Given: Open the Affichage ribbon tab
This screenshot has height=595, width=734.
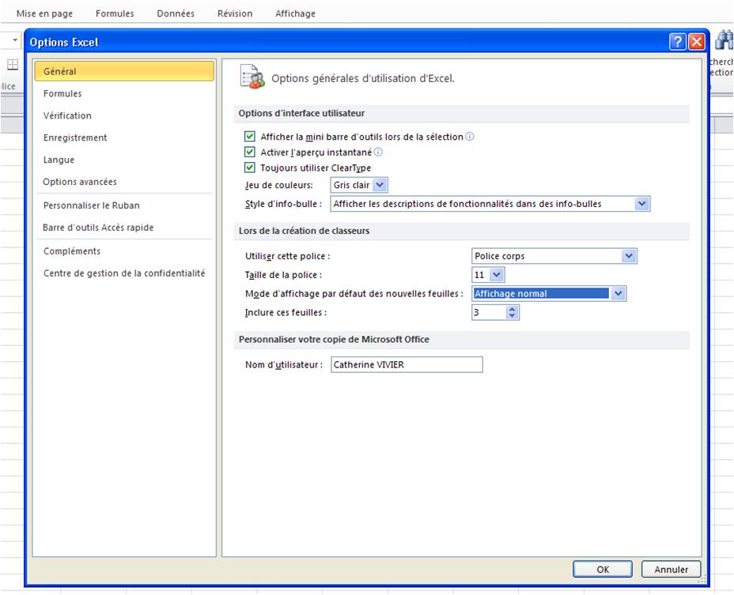Looking at the screenshot, I should (x=295, y=13).
